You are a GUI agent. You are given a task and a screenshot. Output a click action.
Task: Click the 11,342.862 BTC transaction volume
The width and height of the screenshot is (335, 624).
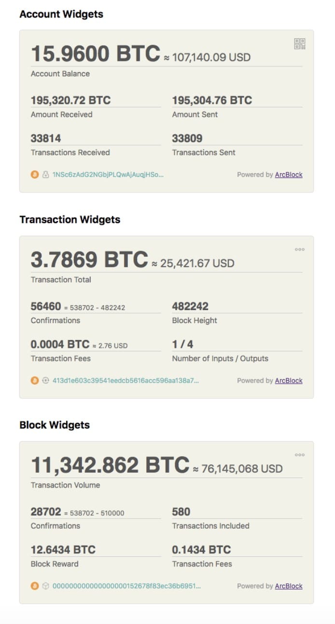pos(110,465)
